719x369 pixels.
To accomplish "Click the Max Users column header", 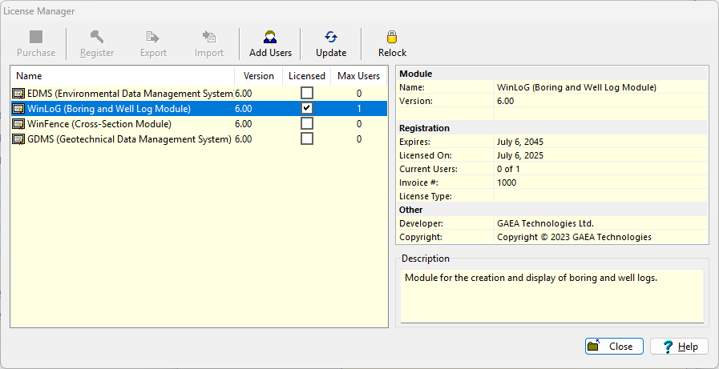I will tap(358, 76).
